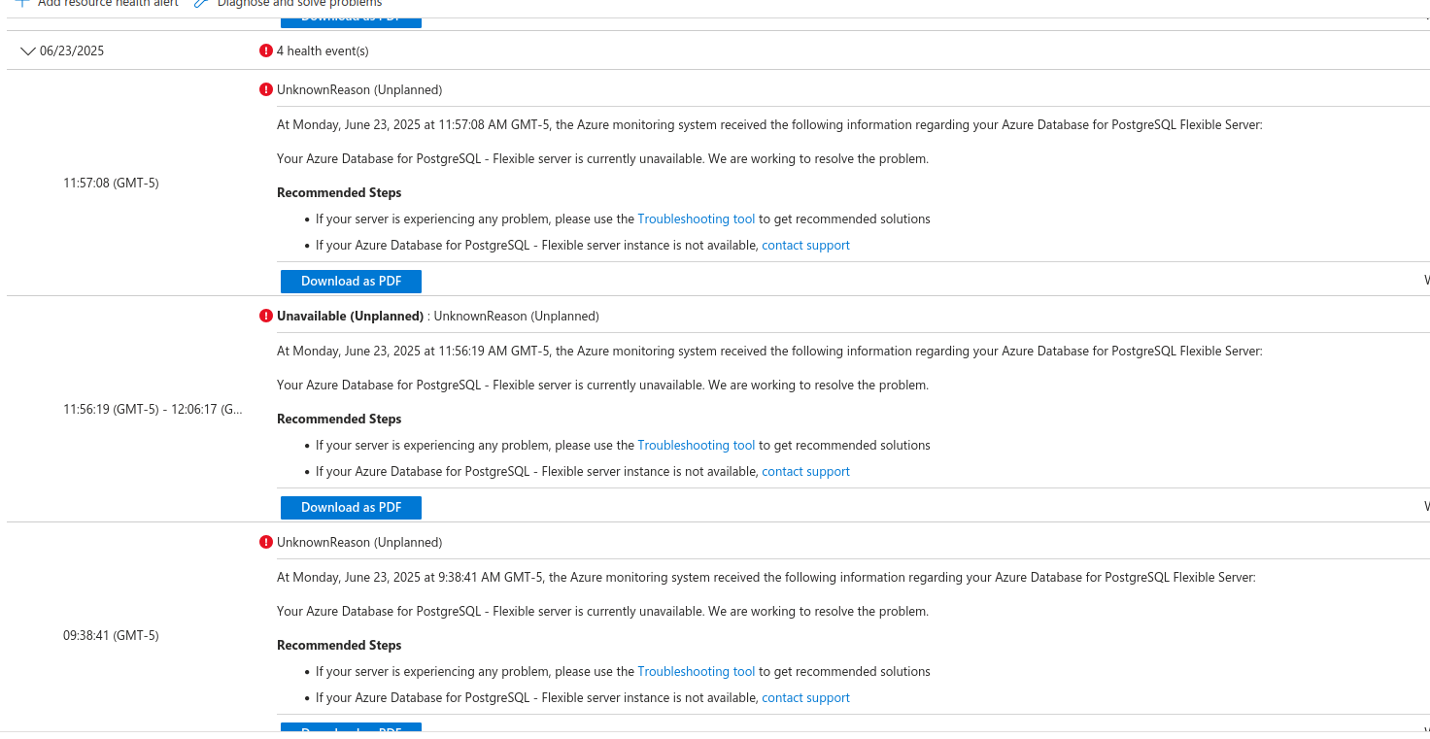Select Recommended Steps heading in 09:38:41 event
Image resolution: width=1430 pixels, height=739 pixels.
339,645
